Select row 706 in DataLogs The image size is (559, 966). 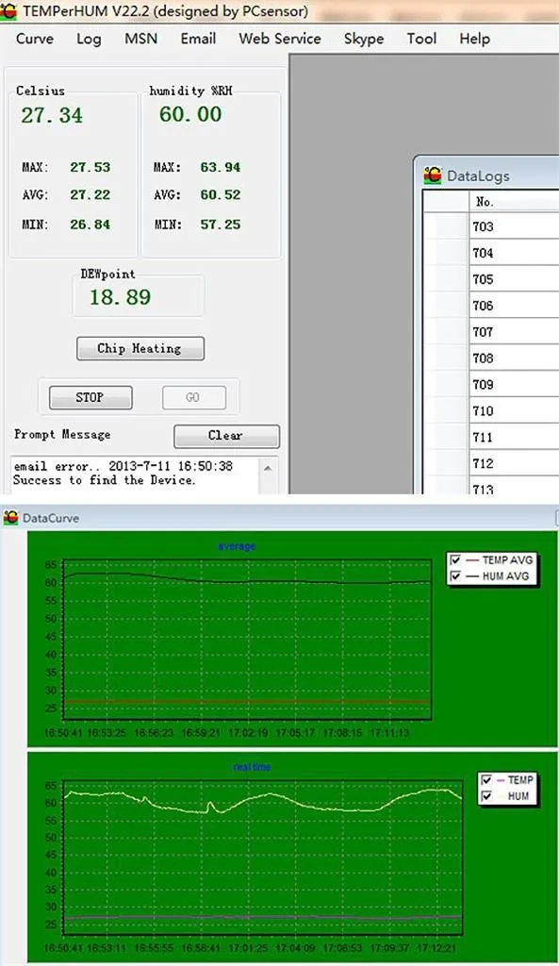point(491,306)
